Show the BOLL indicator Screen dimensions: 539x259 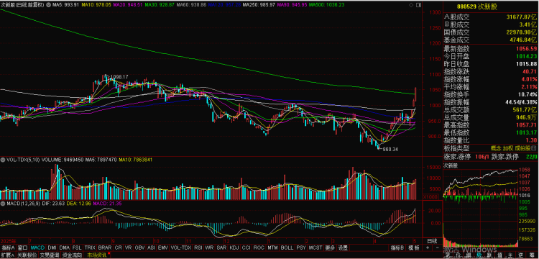coord(287,247)
